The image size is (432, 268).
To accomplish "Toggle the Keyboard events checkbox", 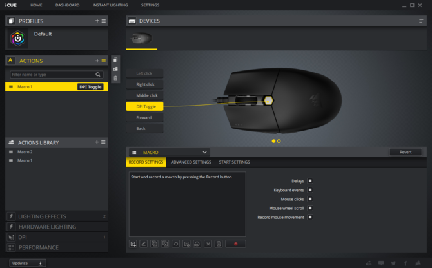I will pos(310,190).
